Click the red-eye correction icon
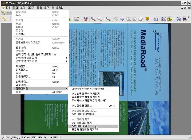The height and width of the screenshot is (140, 192). pyautogui.click(x=86, y=19)
